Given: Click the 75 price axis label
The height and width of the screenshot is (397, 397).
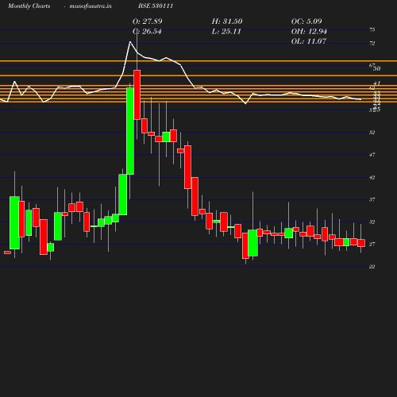Looking at the screenshot, I should 372,29.
